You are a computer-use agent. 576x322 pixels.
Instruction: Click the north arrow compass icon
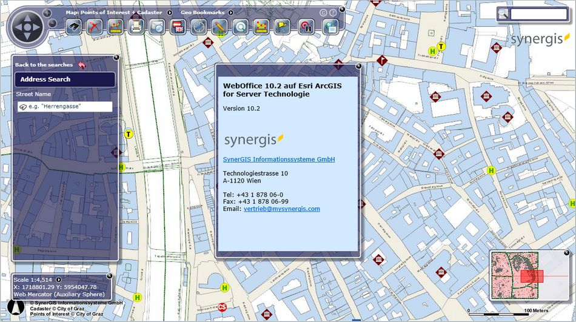(x=16, y=307)
